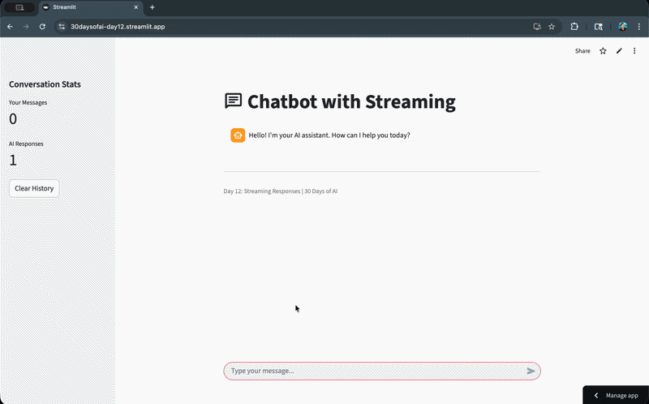649x404 pixels.
Task: Click the pencil edit icon in app header
Action: (619, 51)
